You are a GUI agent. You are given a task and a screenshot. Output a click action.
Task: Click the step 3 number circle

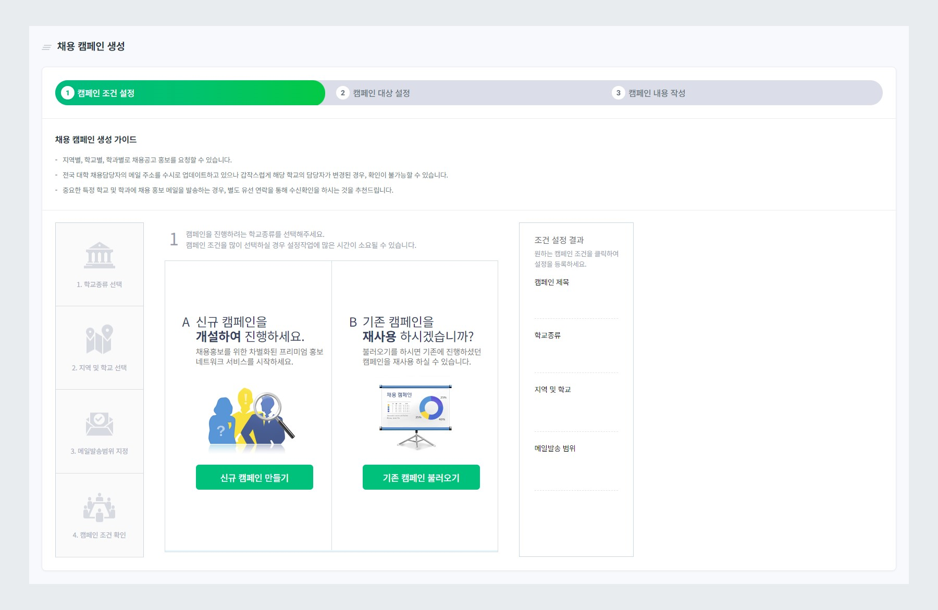point(618,93)
